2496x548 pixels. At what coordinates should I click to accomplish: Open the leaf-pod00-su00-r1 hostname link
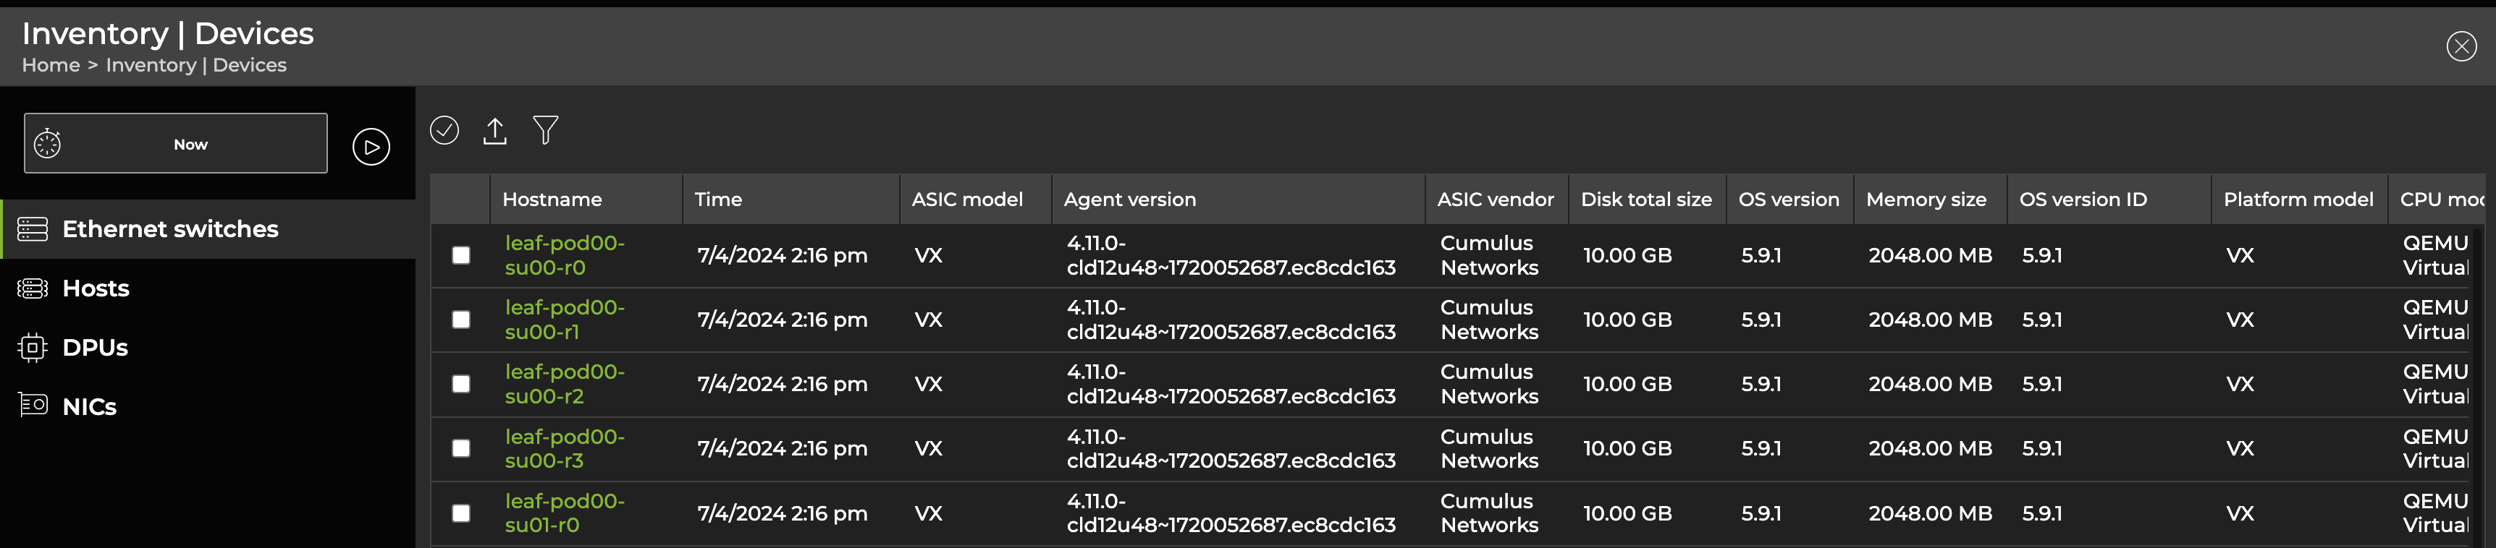(x=564, y=320)
